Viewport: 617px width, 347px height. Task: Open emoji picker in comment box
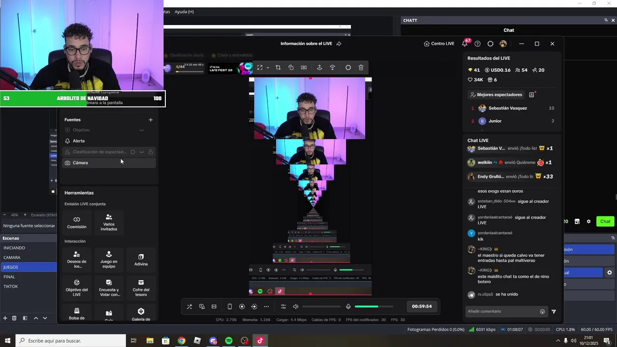tap(542, 312)
